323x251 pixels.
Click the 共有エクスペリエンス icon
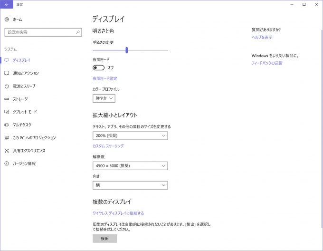(x=7, y=151)
